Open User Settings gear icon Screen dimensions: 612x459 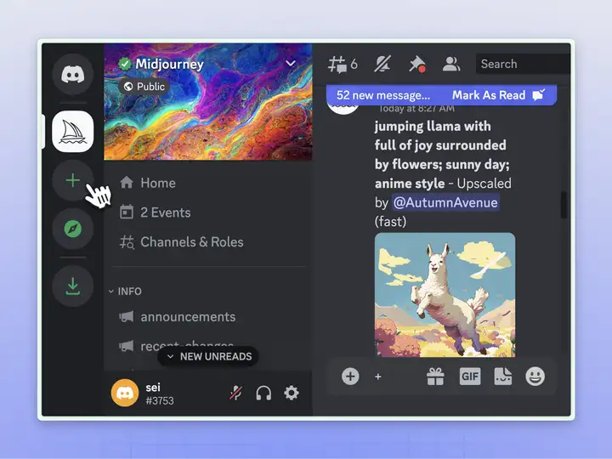tap(292, 393)
